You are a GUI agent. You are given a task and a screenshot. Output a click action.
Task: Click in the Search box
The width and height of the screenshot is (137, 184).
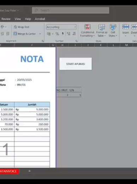(71, 10)
